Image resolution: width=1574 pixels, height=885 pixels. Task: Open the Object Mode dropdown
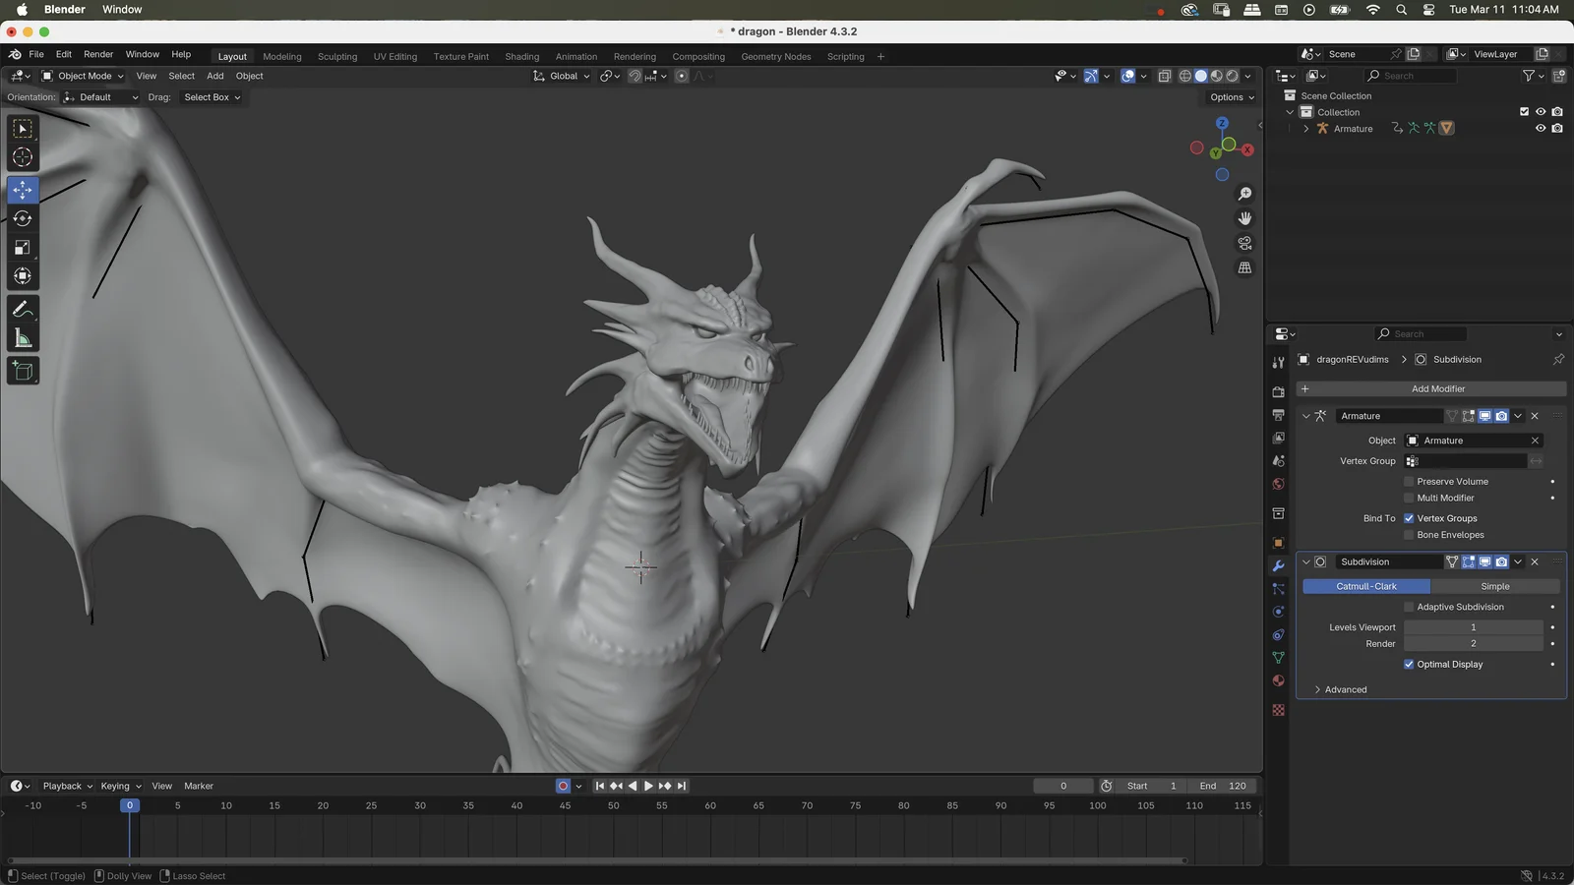[x=84, y=76]
